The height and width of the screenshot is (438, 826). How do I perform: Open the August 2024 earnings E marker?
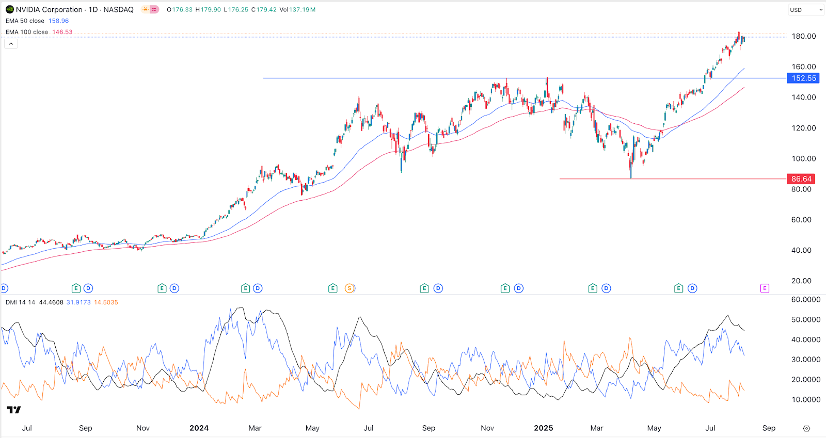coord(424,288)
